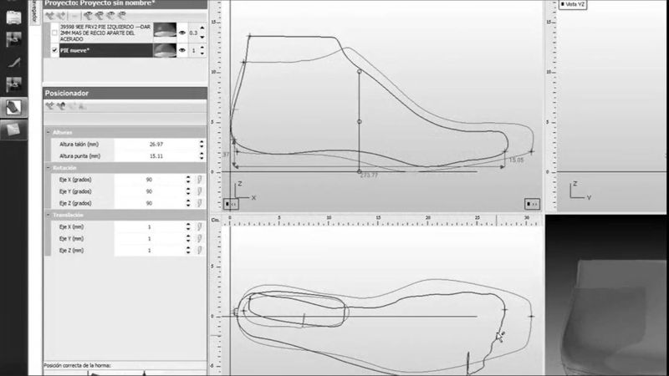Click the Eje Y (grados) value field
Screen dimensions: 669x376
(150, 191)
